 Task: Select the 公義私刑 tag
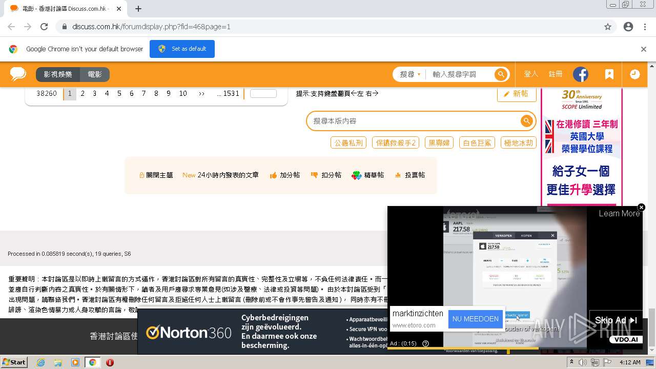348,142
